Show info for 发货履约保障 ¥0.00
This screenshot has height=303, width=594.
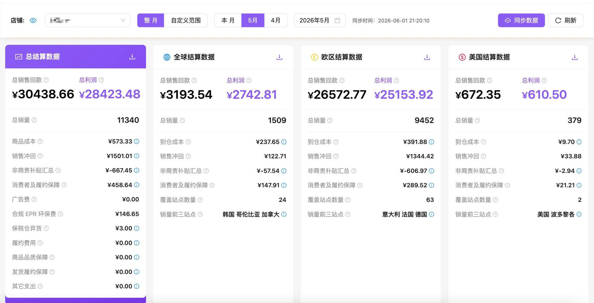coord(136,272)
